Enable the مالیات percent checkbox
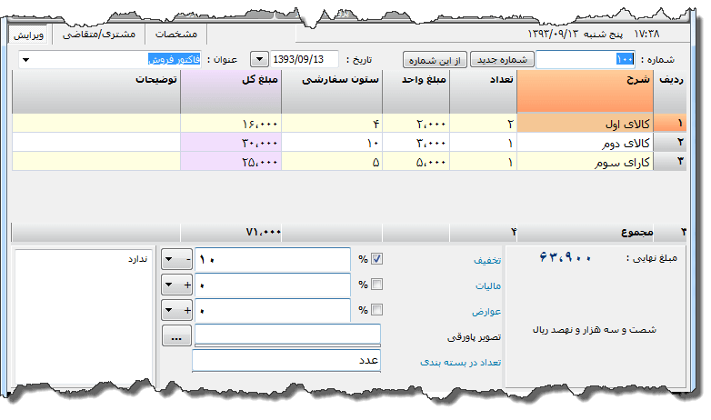This screenshot has height=420, width=711. click(377, 285)
